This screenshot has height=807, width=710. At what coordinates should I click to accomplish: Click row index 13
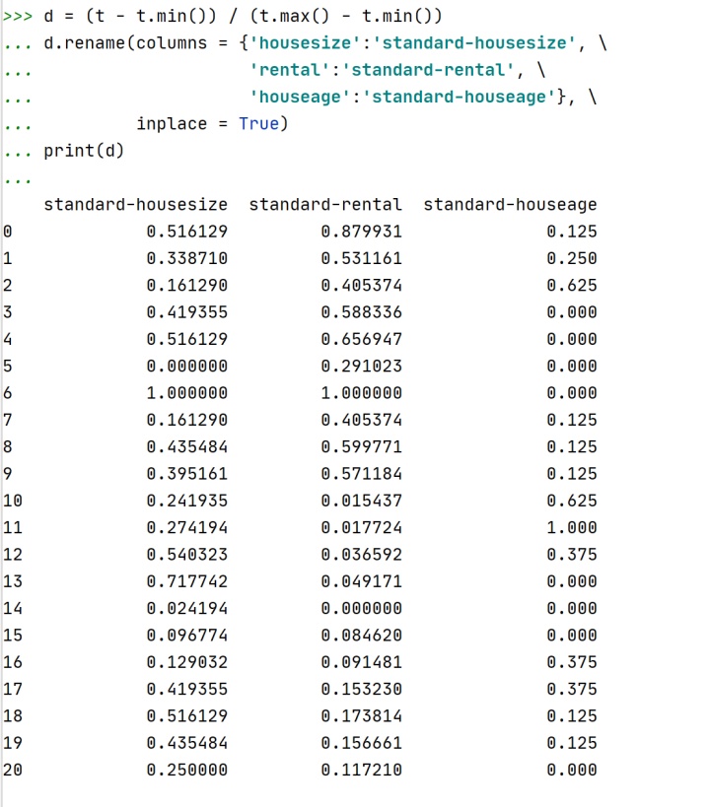(x=13, y=581)
